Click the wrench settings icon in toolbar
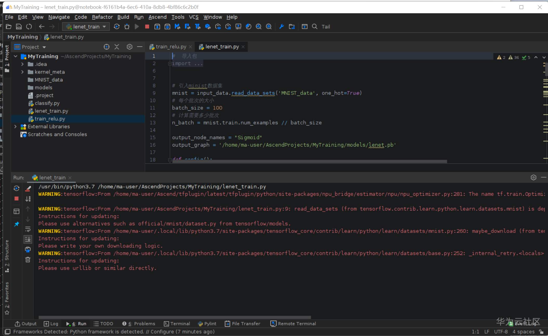548x336 pixels. pyautogui.click(x=281, y=27)
